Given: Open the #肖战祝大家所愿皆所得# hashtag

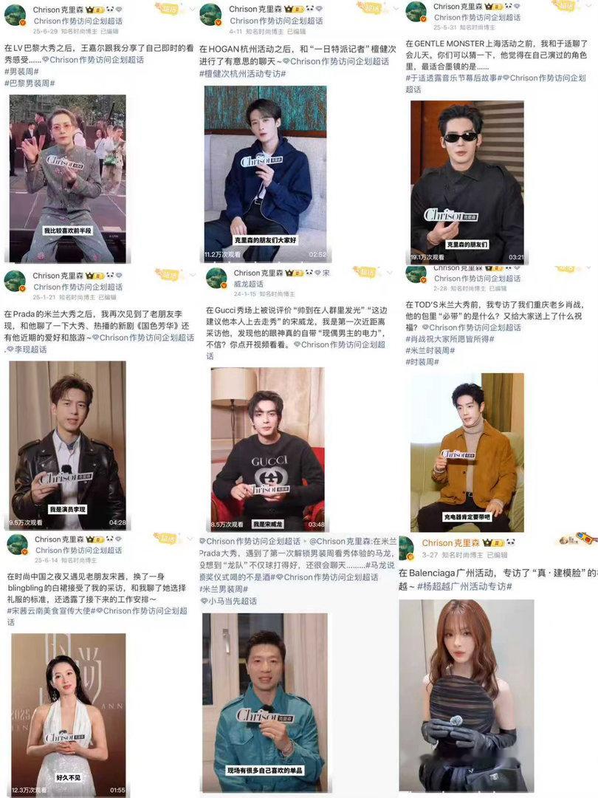Looking at the screenshot, I should [x=450, y=339].
